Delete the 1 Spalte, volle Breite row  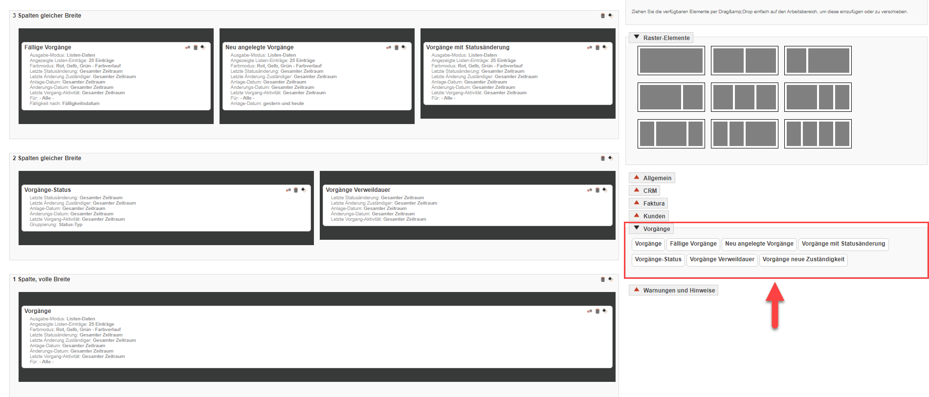pyautogui.click(x=602, y=279)
